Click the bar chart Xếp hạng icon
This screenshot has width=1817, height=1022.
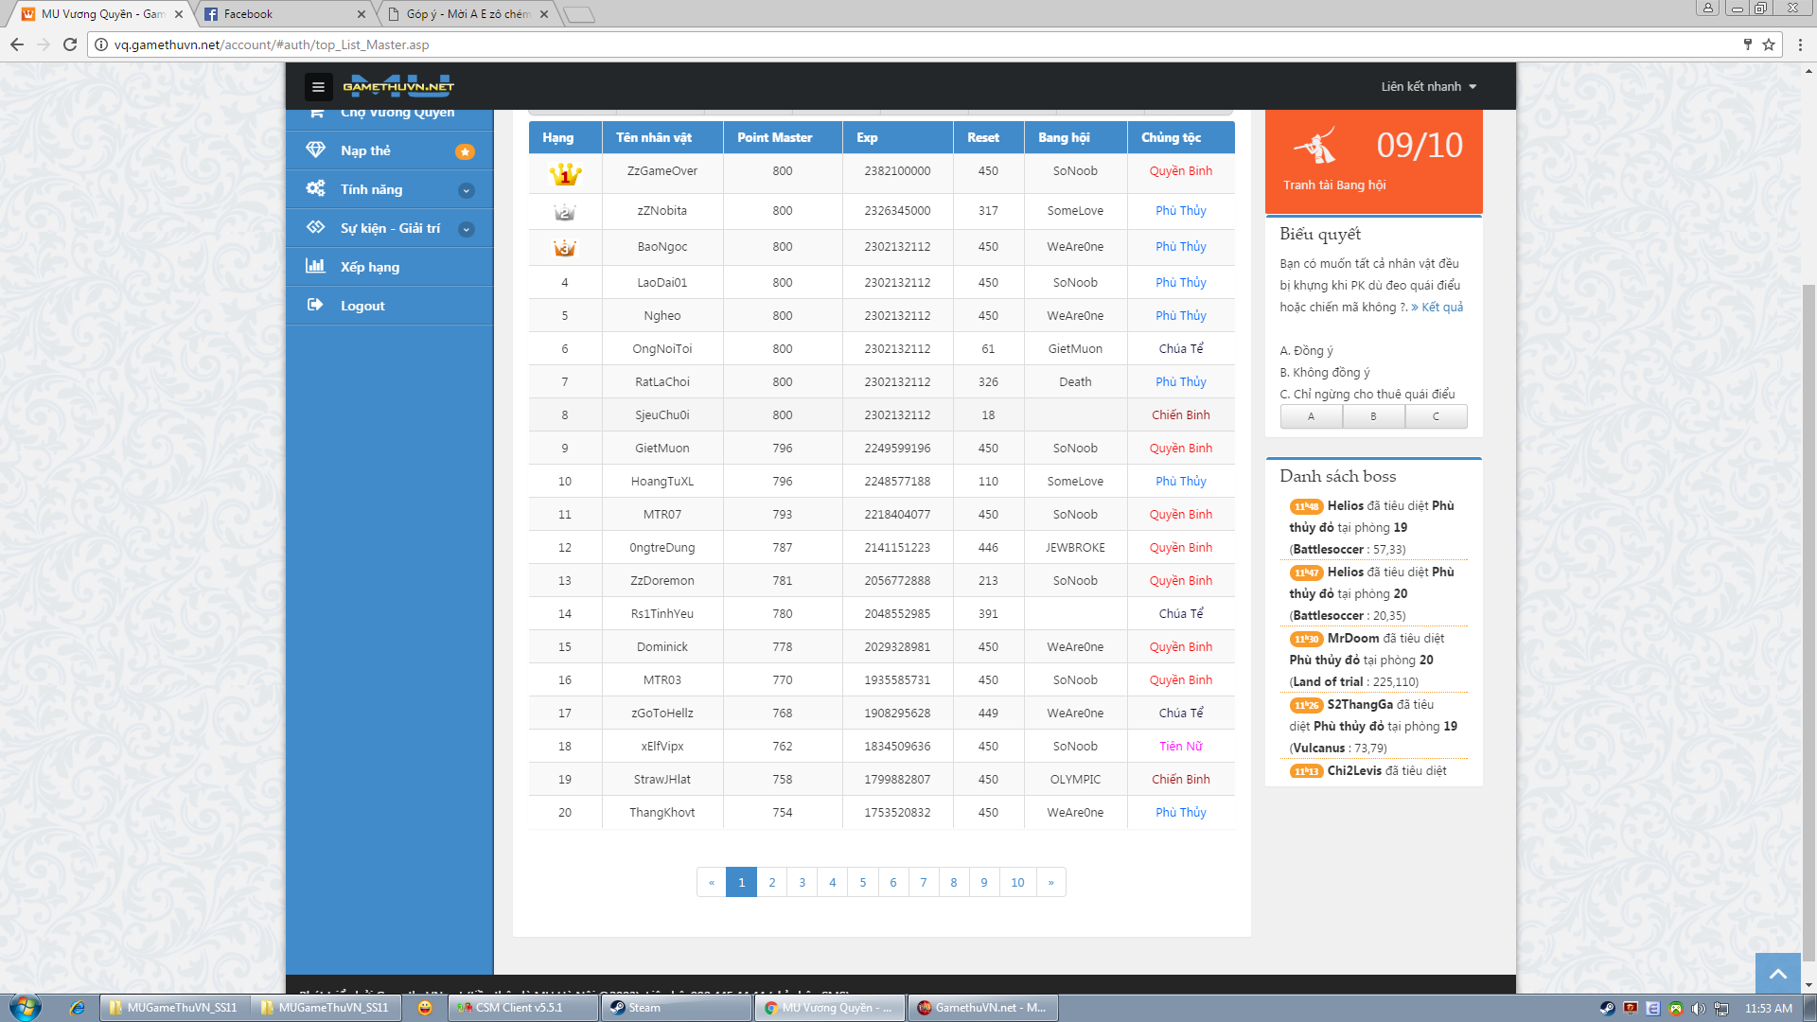click(x=315, y=267)
